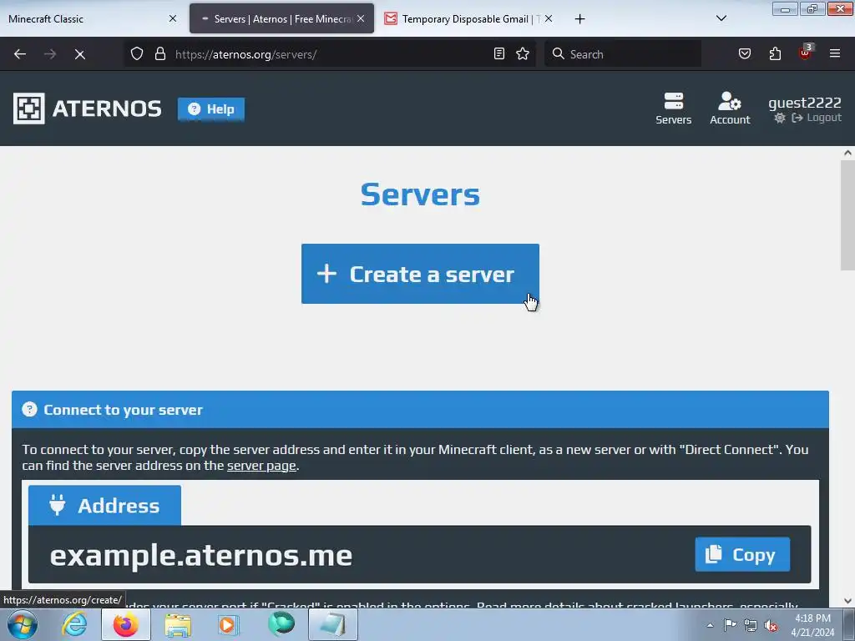This screenshot has width=855, height=641.
Task: Click the Aternos logo icon
Action: click(x=29, y=109)
